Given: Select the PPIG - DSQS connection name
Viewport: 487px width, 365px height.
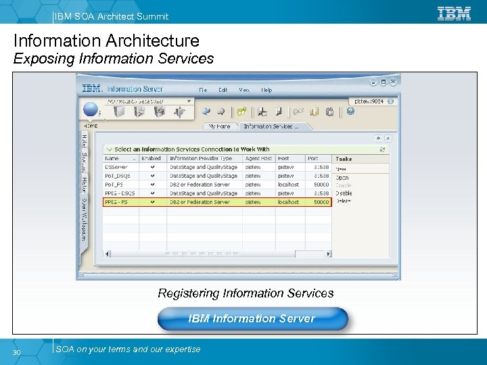Looking at the screenshot, I should (120, 193).
